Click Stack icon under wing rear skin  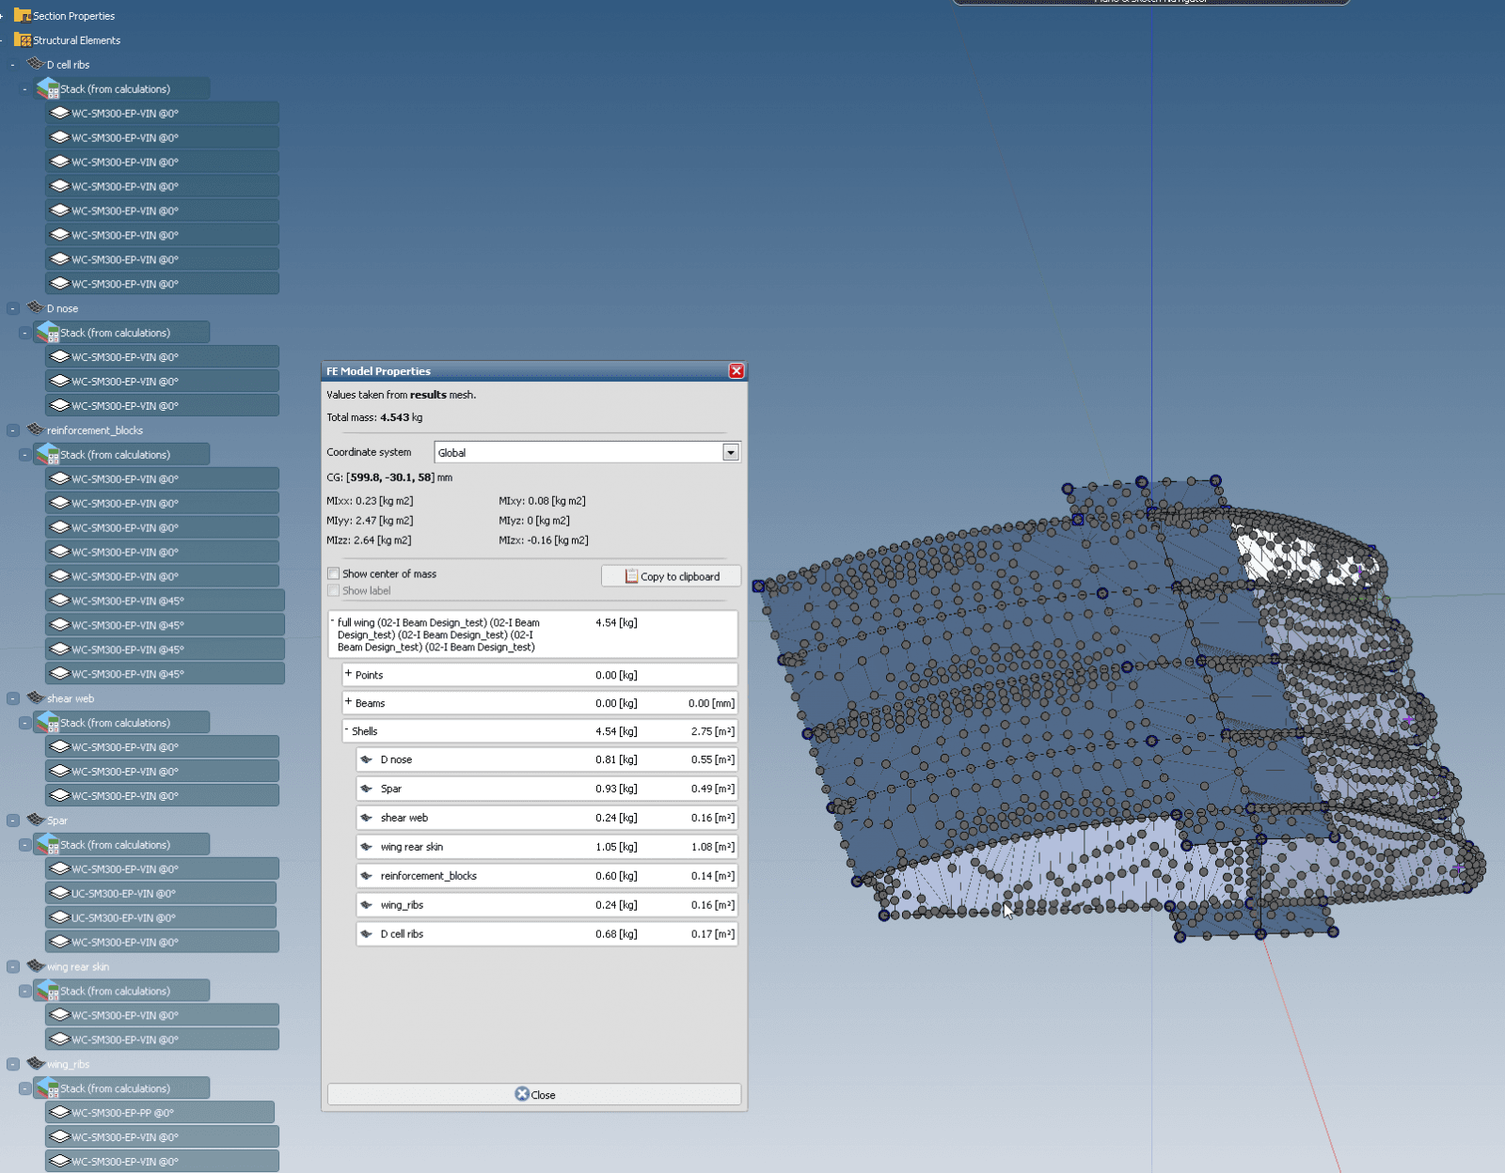click(48, 990)
